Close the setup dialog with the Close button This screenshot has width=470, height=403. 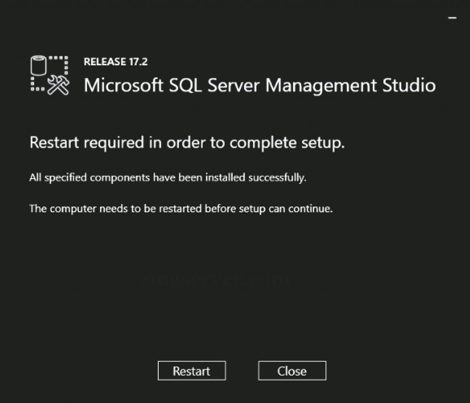pos(292,370)
